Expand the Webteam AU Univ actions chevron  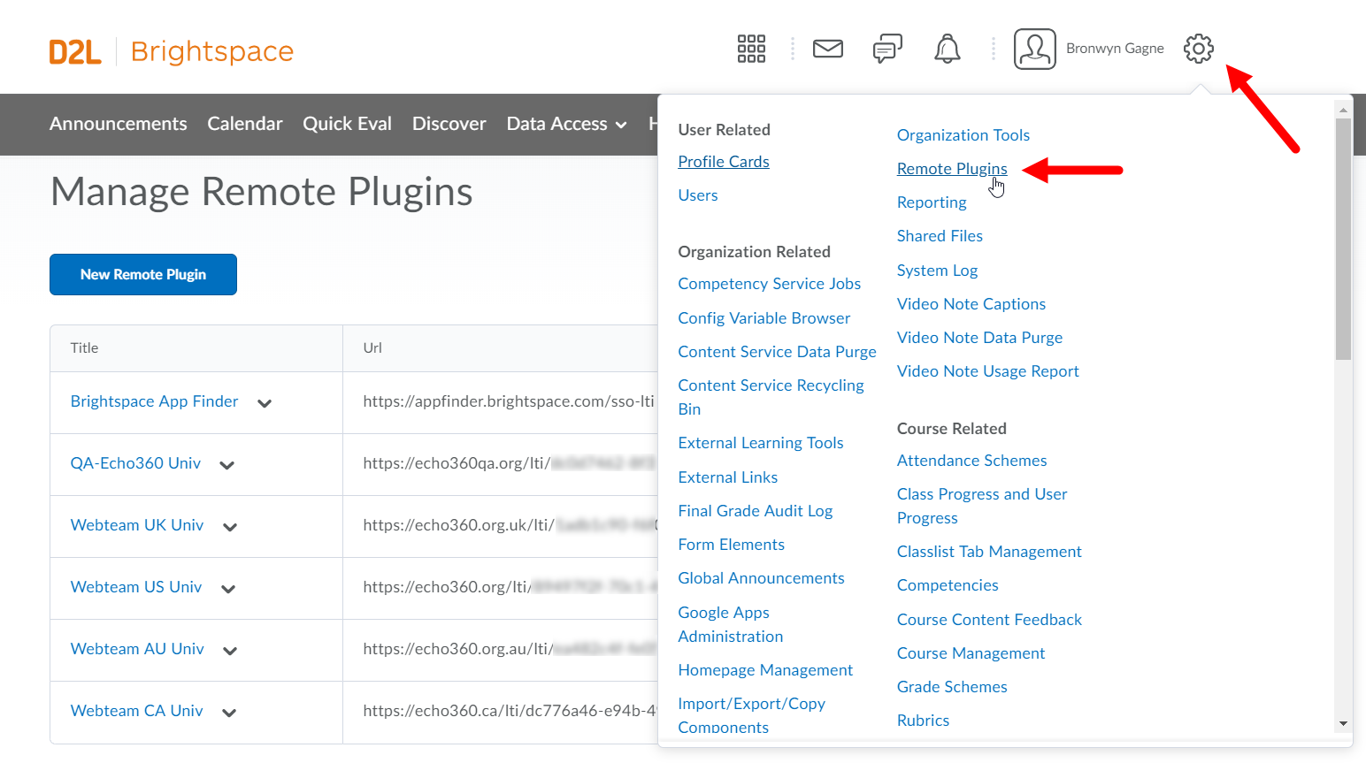point(230,651)
